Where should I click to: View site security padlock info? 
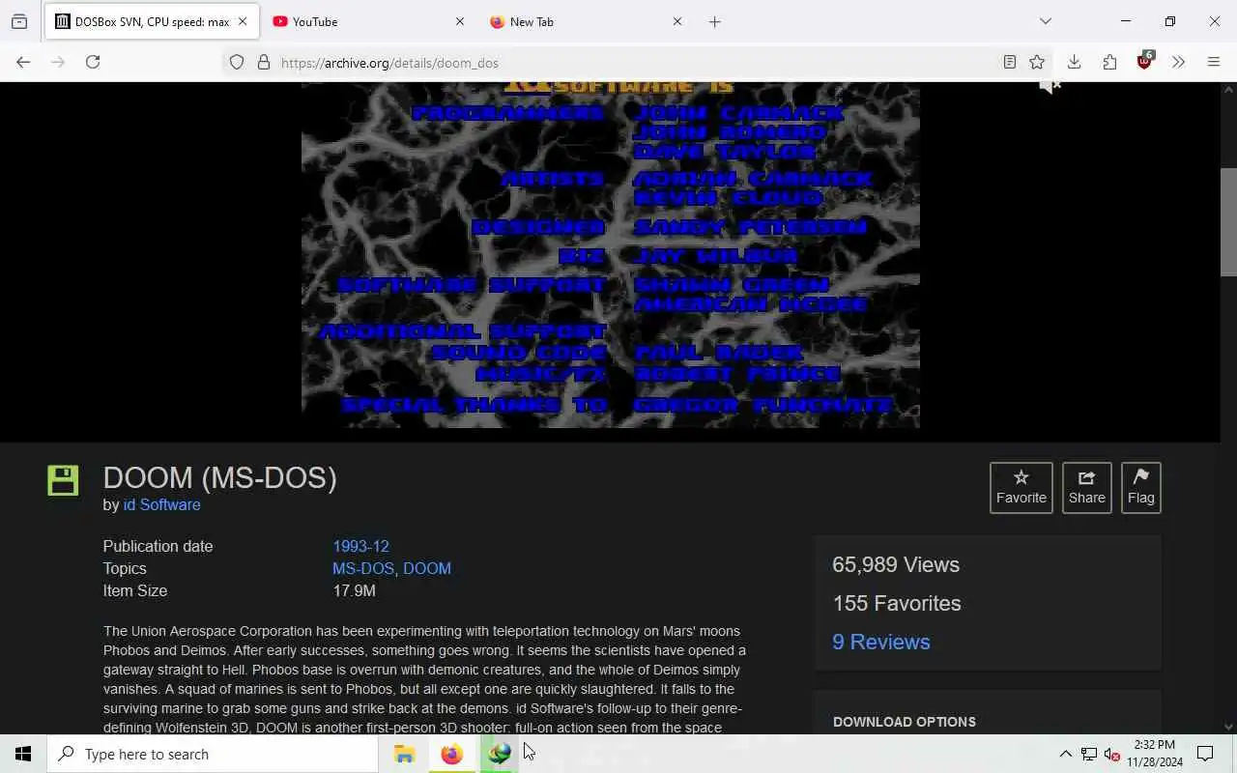[x=264, y=63]
